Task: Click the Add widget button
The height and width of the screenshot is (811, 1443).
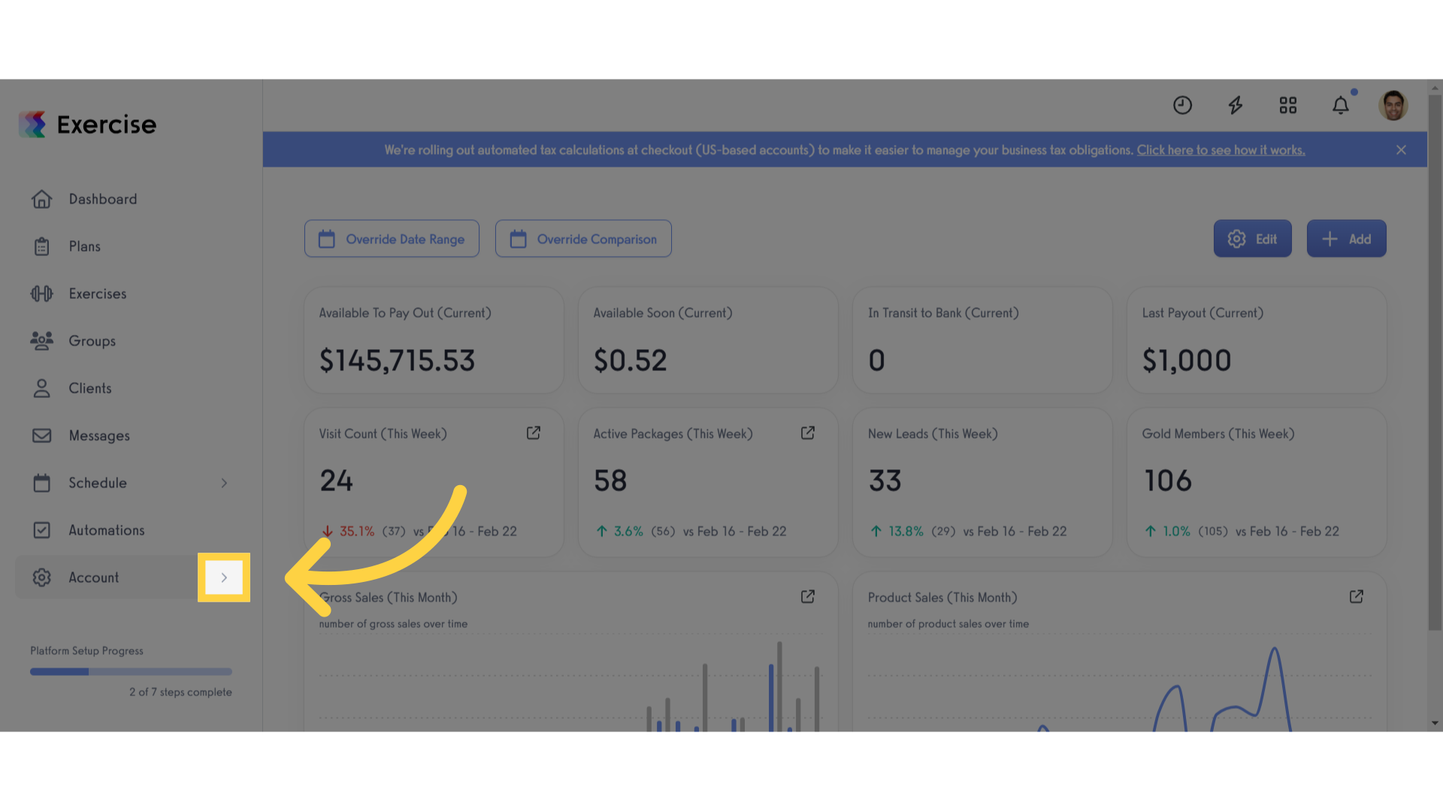Action: (x=1346, y=239)
